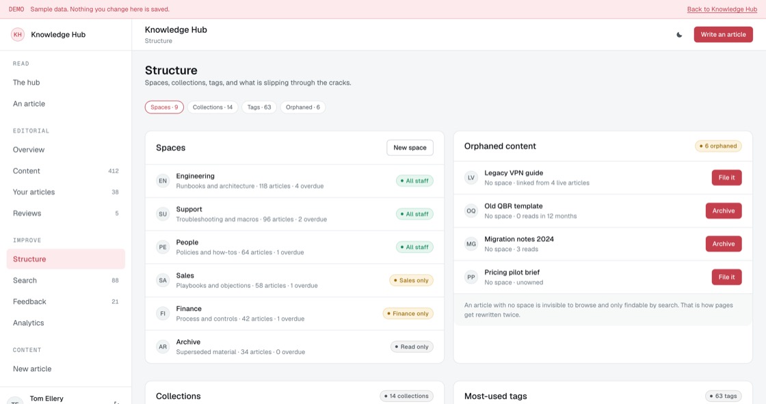This screenshot has width=766, height=404.
Task: Click the OQ avatar of Old QBR template
Action: coord(471,211)
